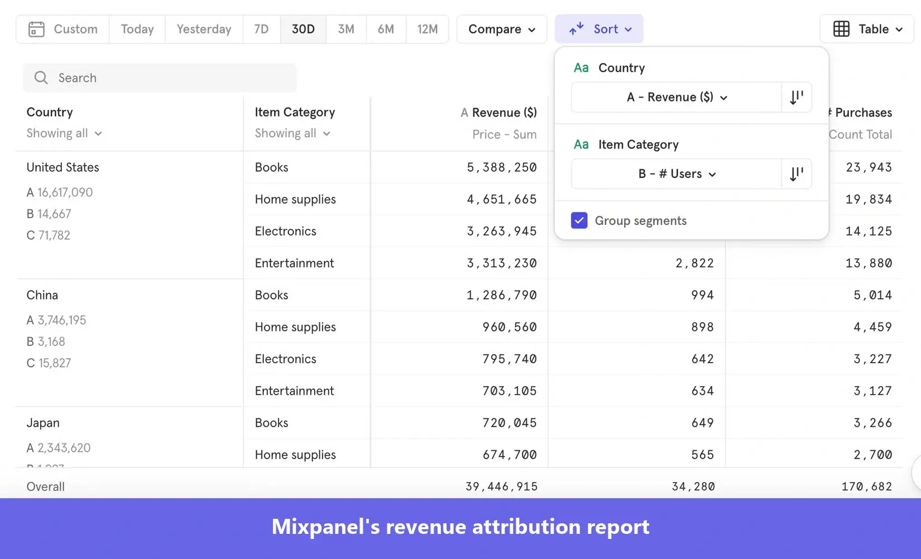Click the Sort arrows icon
This screenshot has width=921, height=559.
[x=577, y=29]
